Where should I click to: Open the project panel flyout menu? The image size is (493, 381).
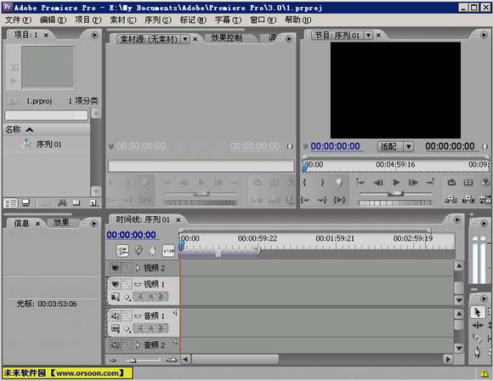[x=94, y=35]
